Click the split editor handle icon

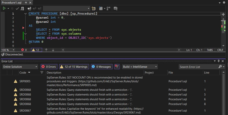223,14
